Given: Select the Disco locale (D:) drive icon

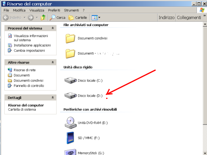Looking at the screenshot, I should click(70, 95).
